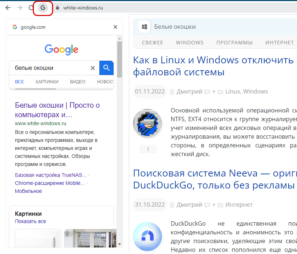View site security via the padlock icon

[x=58, y=8]
